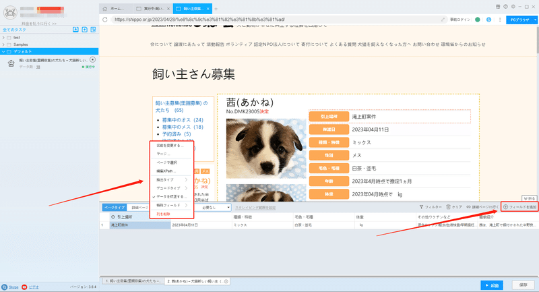Switch to the 実行中 tab

(152, 9)
